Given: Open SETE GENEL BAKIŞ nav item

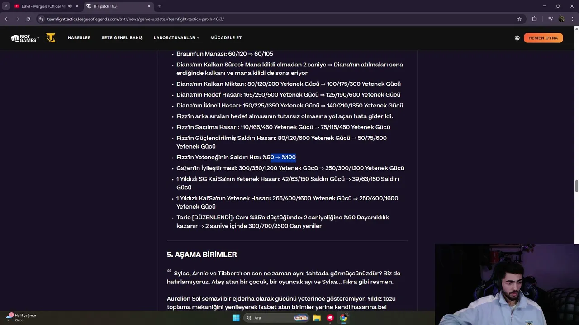Looking at the screenshot, I should tap(122, 38).
